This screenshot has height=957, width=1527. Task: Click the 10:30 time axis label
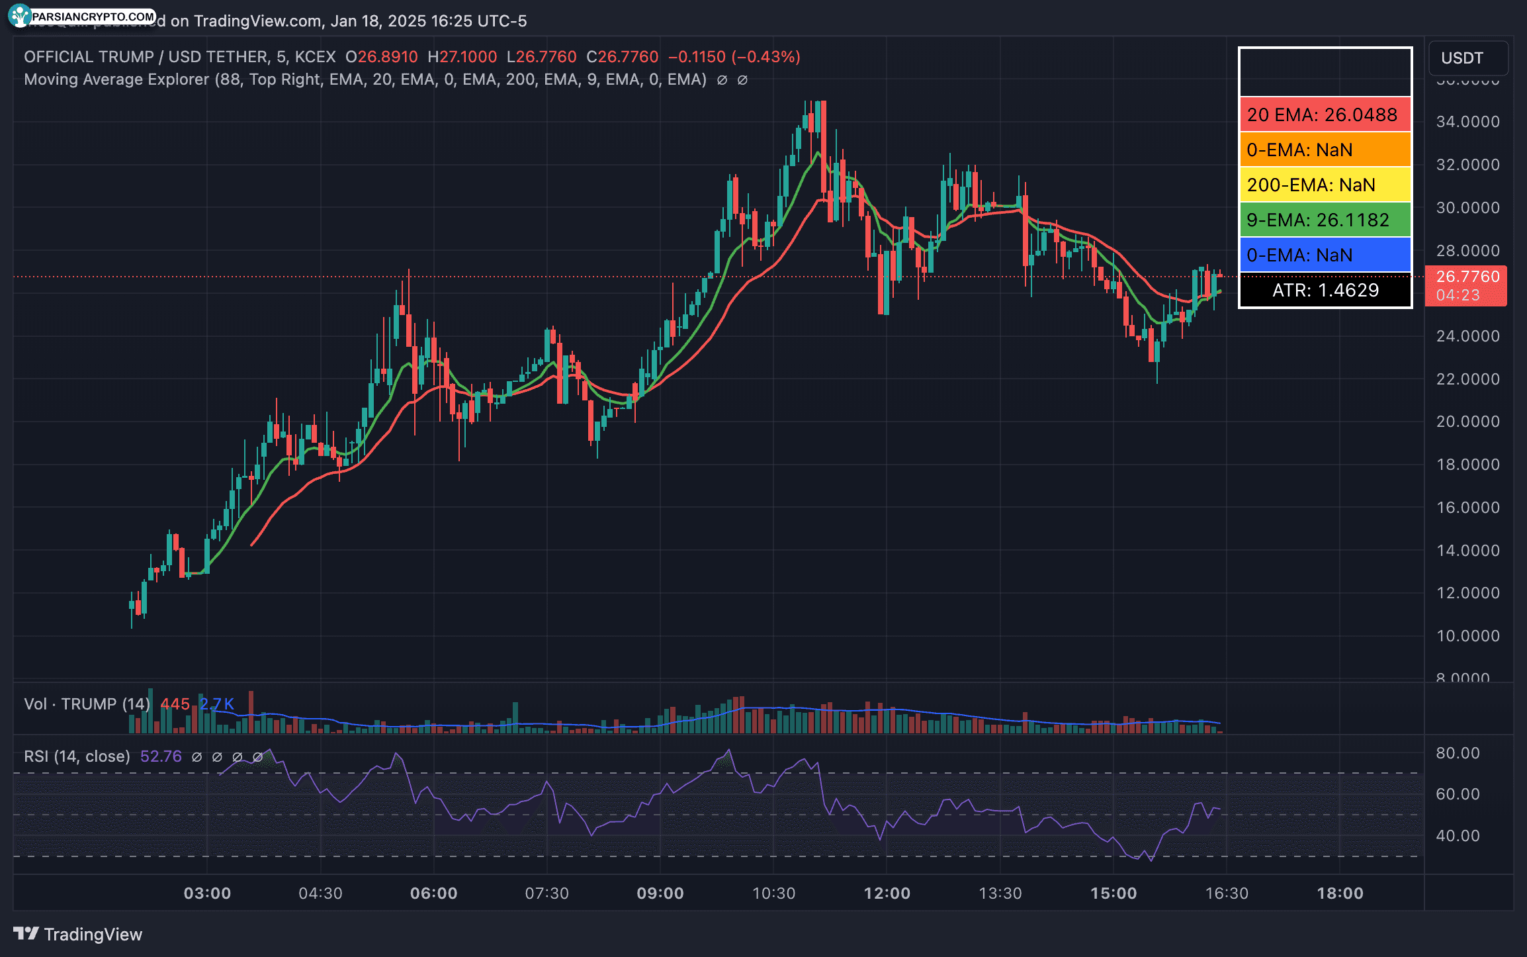pos(773,893)
